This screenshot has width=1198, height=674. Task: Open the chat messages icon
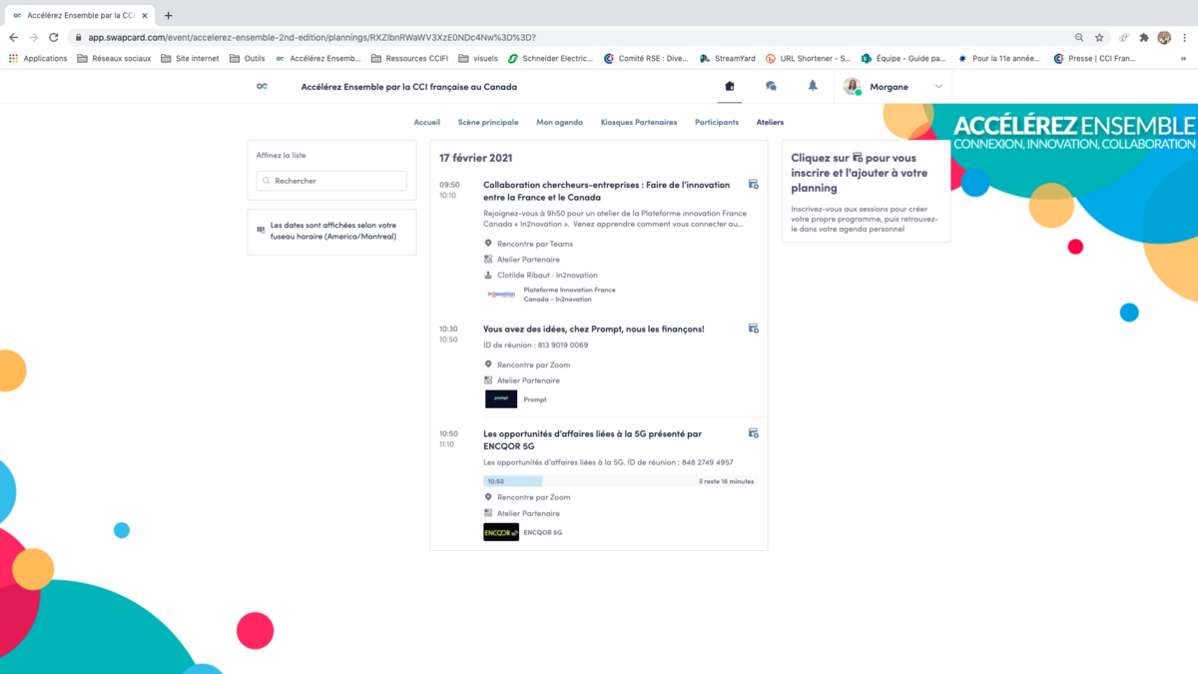(x=771, y=87)
